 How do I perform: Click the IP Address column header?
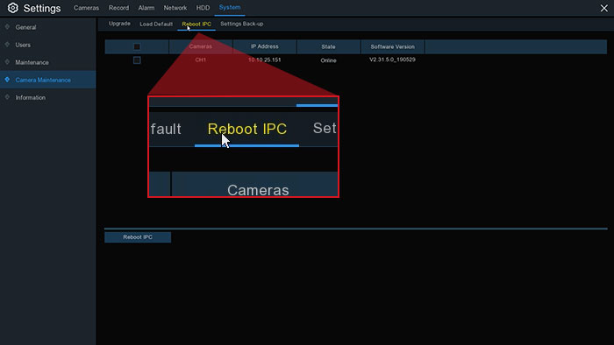(x=265, y=46)
